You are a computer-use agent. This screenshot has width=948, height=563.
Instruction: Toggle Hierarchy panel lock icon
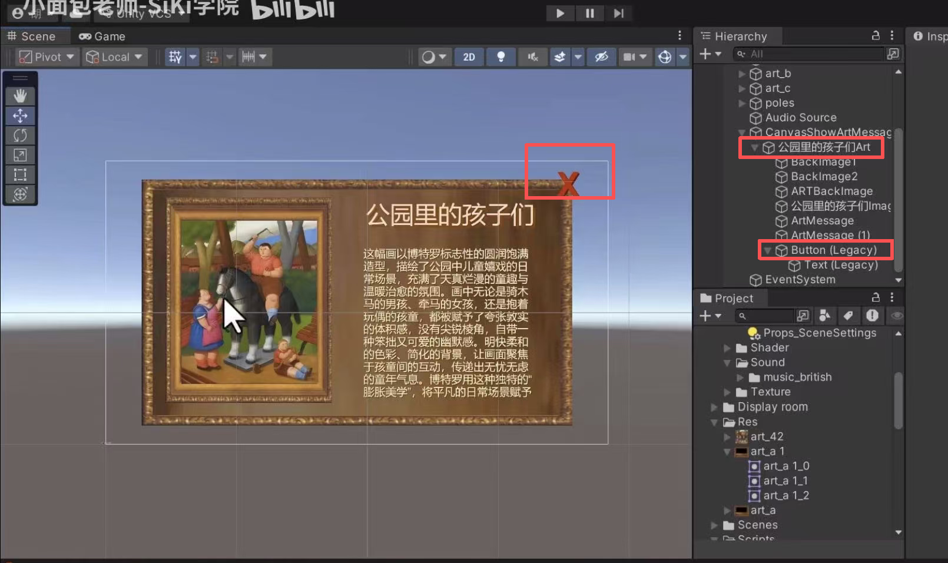click(876, 35)
